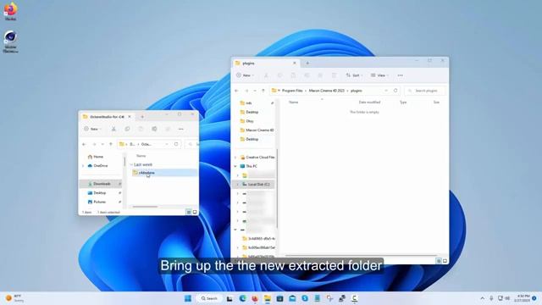542x305 pixels.
Task: Select This PC in navigation pane
Action: point(248,166)
